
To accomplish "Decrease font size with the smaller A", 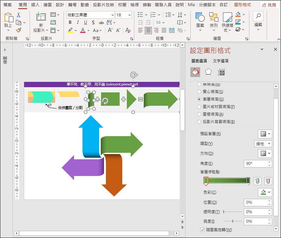I will coord(118,30).
